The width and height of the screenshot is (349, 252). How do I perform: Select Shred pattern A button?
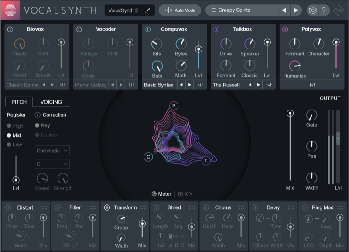171,236
